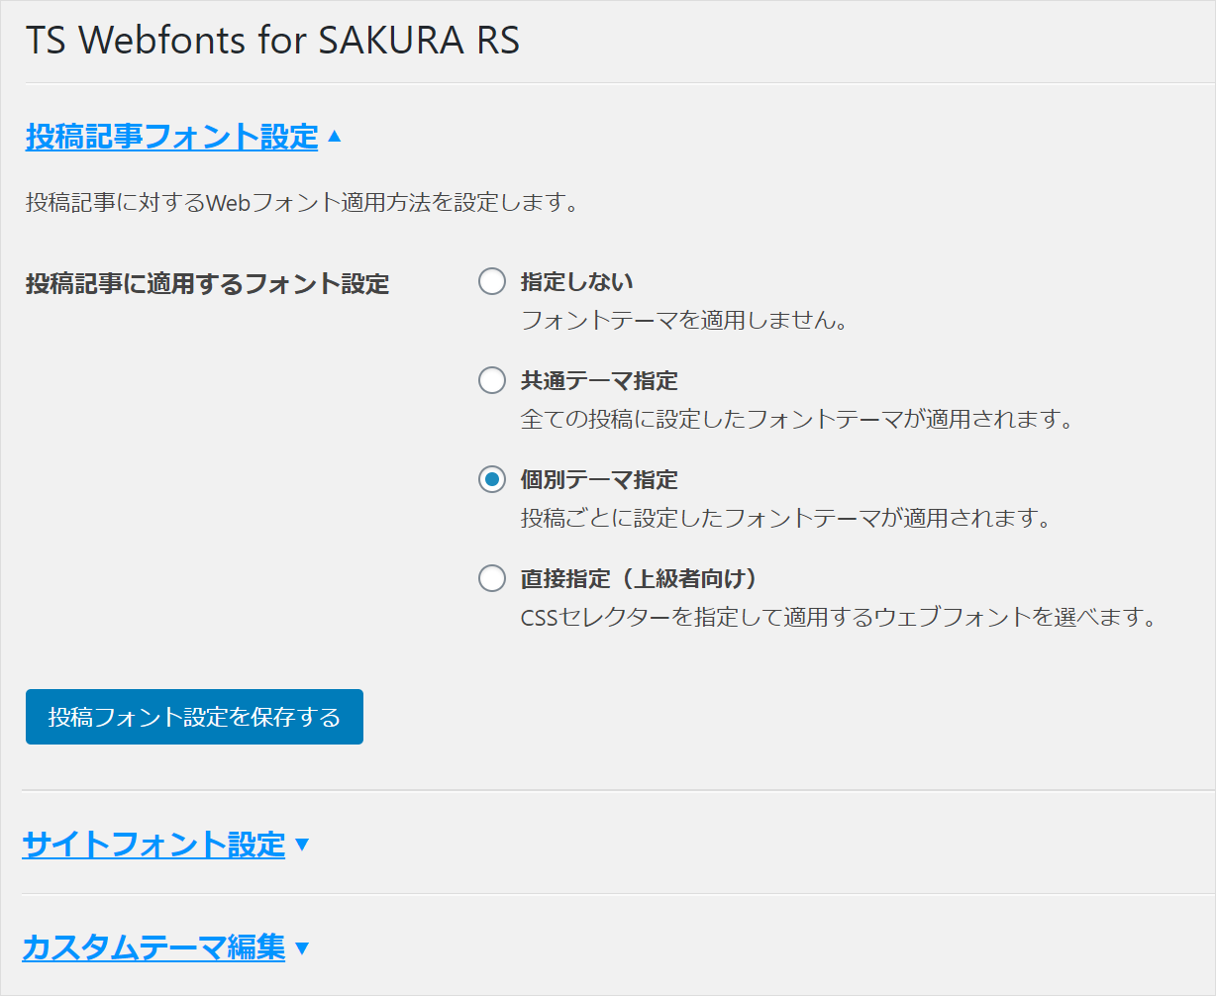Viewport: 1216px width, 996px height.
Task: Click the 投稿記事に対するWebフォント適用方法 description text
Action: coord(301,204)
